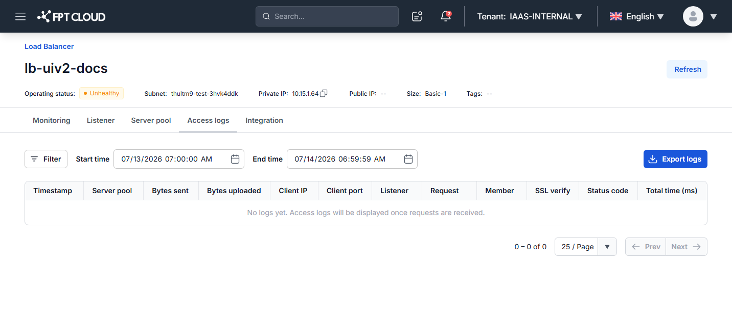Click the lb-uiv2-docs title
Viewport: 732px width, 317px height.
66,68
